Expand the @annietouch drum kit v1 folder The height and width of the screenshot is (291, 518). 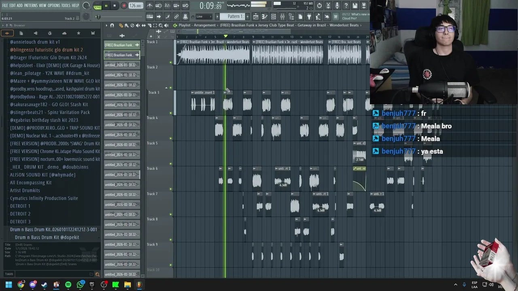[x=35, y=42]
